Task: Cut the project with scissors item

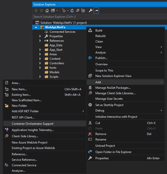Action: tap(125, 123)
